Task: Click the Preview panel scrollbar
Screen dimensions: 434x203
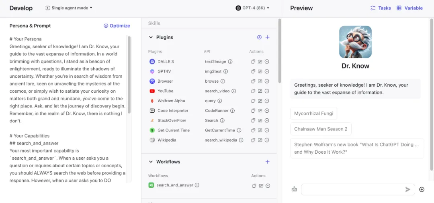Action: [432, 95]
